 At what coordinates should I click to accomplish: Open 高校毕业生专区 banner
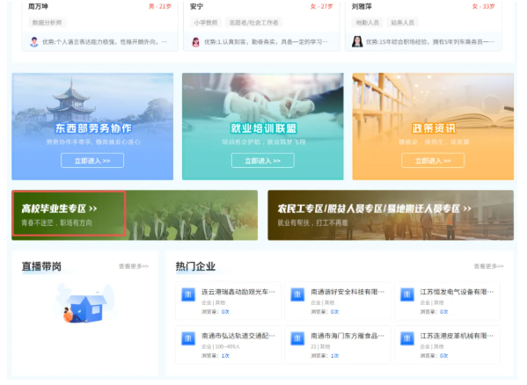pyautogui.click(x=135, y=215)
